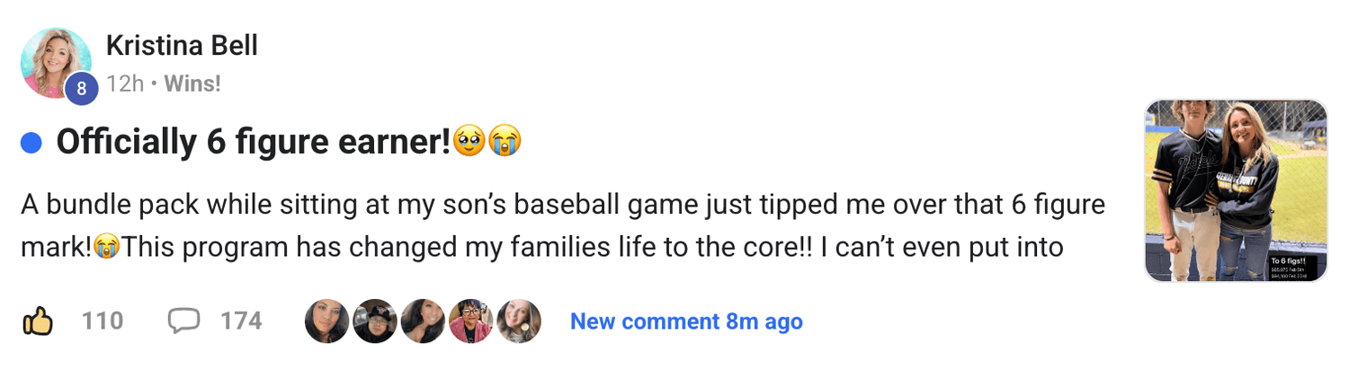Click the level 8 badge
The width and height of the screenshot is (1349, 369).
click(81, 89)
